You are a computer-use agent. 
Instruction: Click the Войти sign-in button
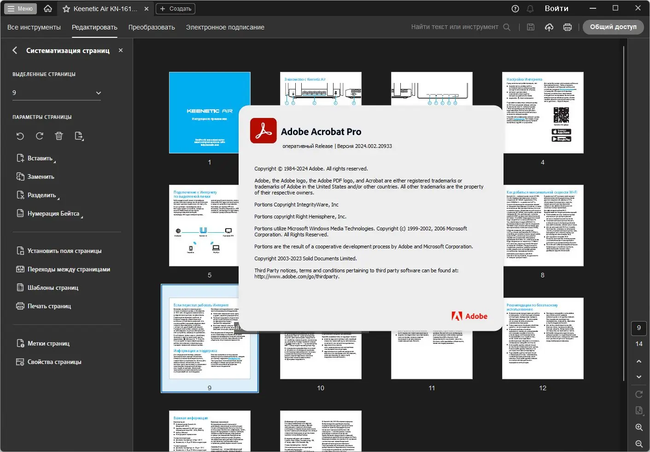pos(556,9)
